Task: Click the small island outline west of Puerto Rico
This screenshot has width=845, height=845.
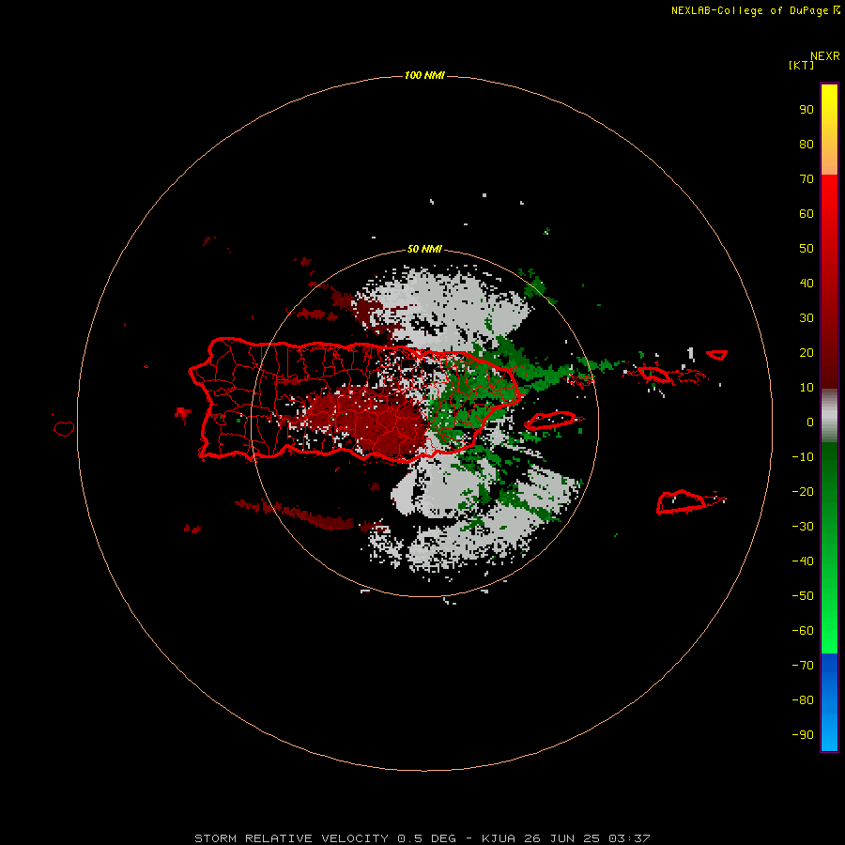Action: (64, 428)
